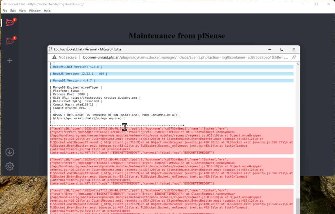Click the "Rocket.Chat Version: 4.2.0" log line
This screenshot has height=214, width=335.
[171, 67]
